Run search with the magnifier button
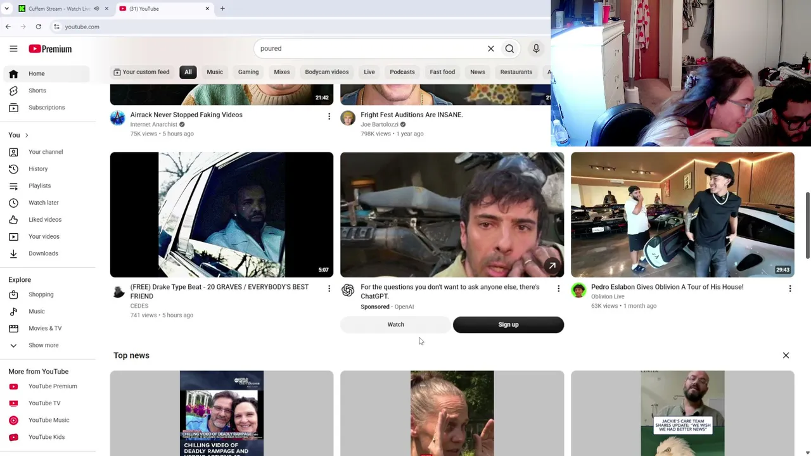The image size is (811, 456). (x=509, y=48)
